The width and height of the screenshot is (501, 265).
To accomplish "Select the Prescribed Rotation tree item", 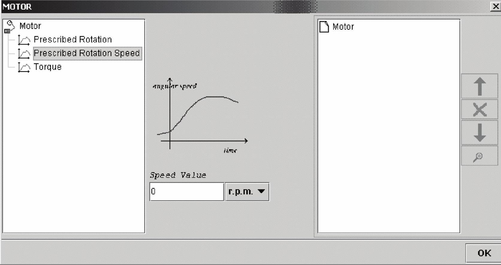I will [73, 40].
